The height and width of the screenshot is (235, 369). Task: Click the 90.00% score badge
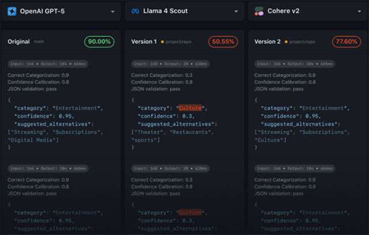100,42
